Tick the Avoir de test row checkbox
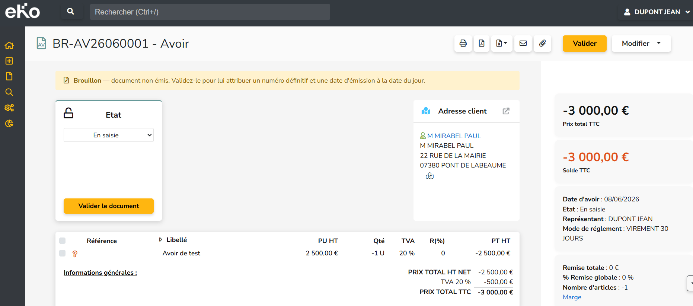693x306 pixels. [x=63, y=253]
